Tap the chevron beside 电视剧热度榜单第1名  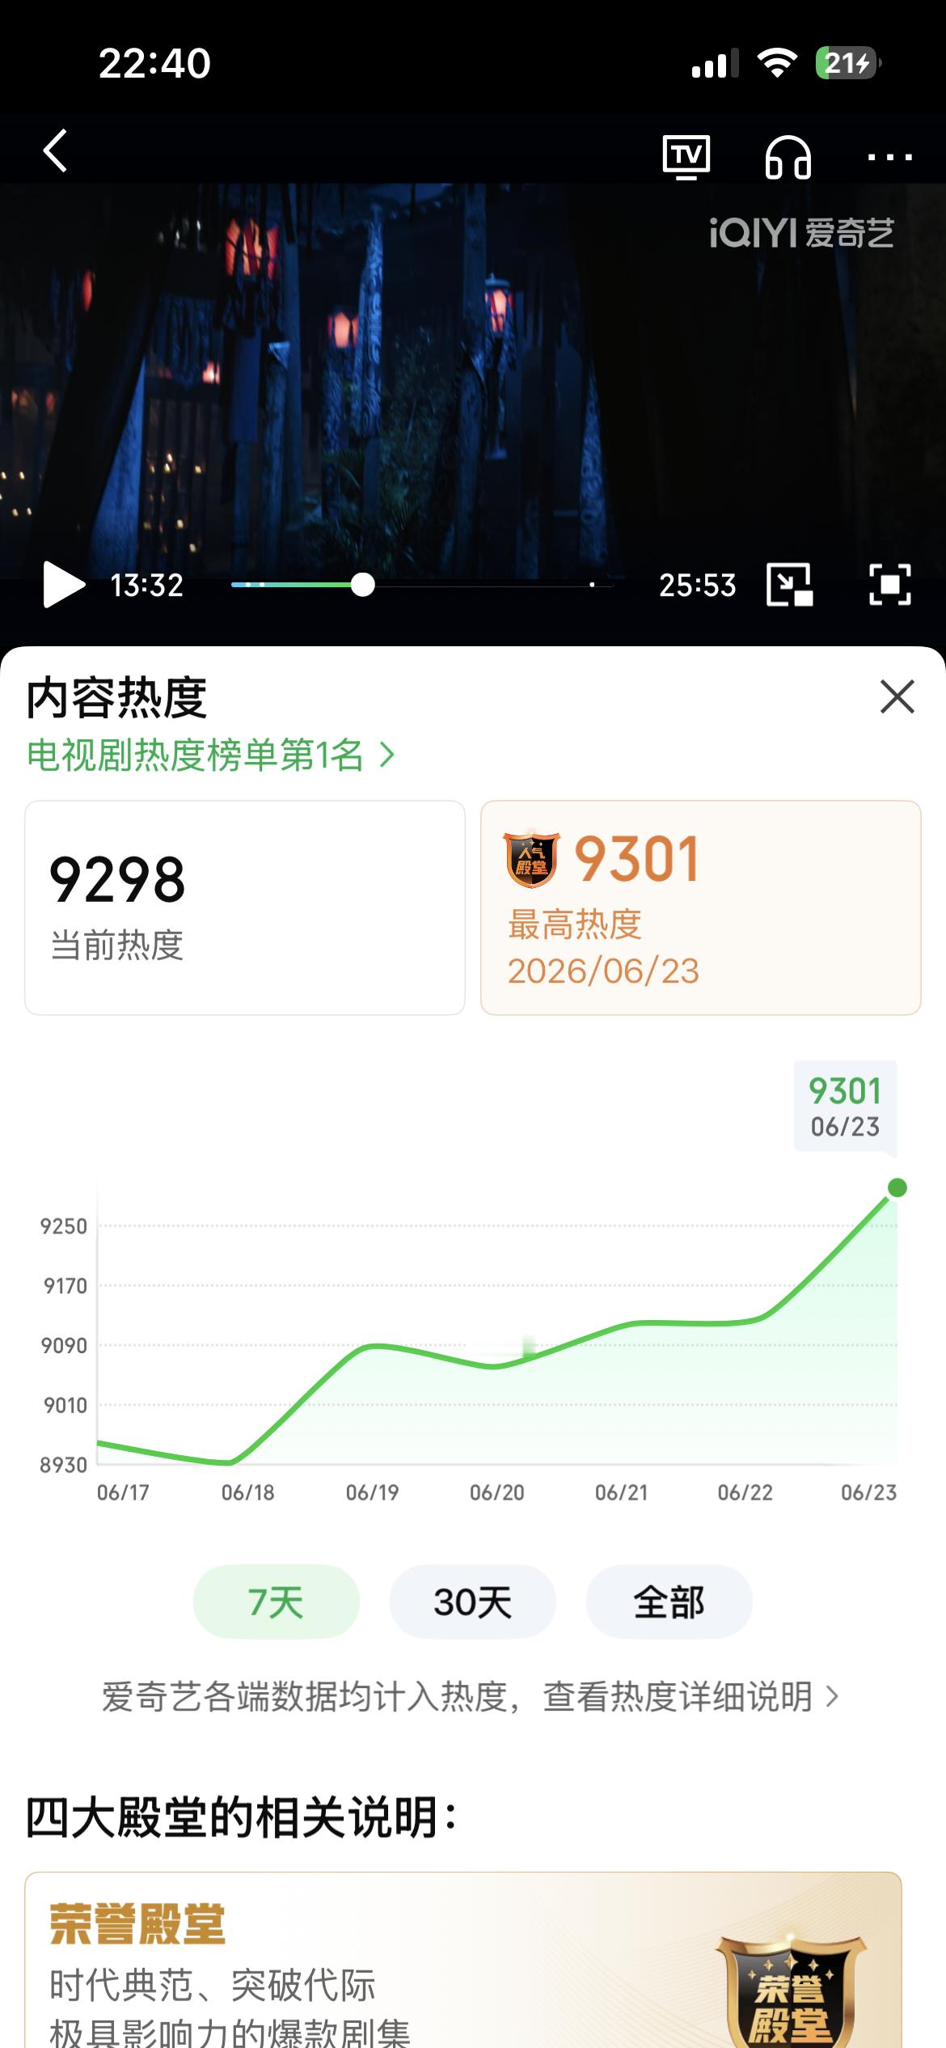388,755
